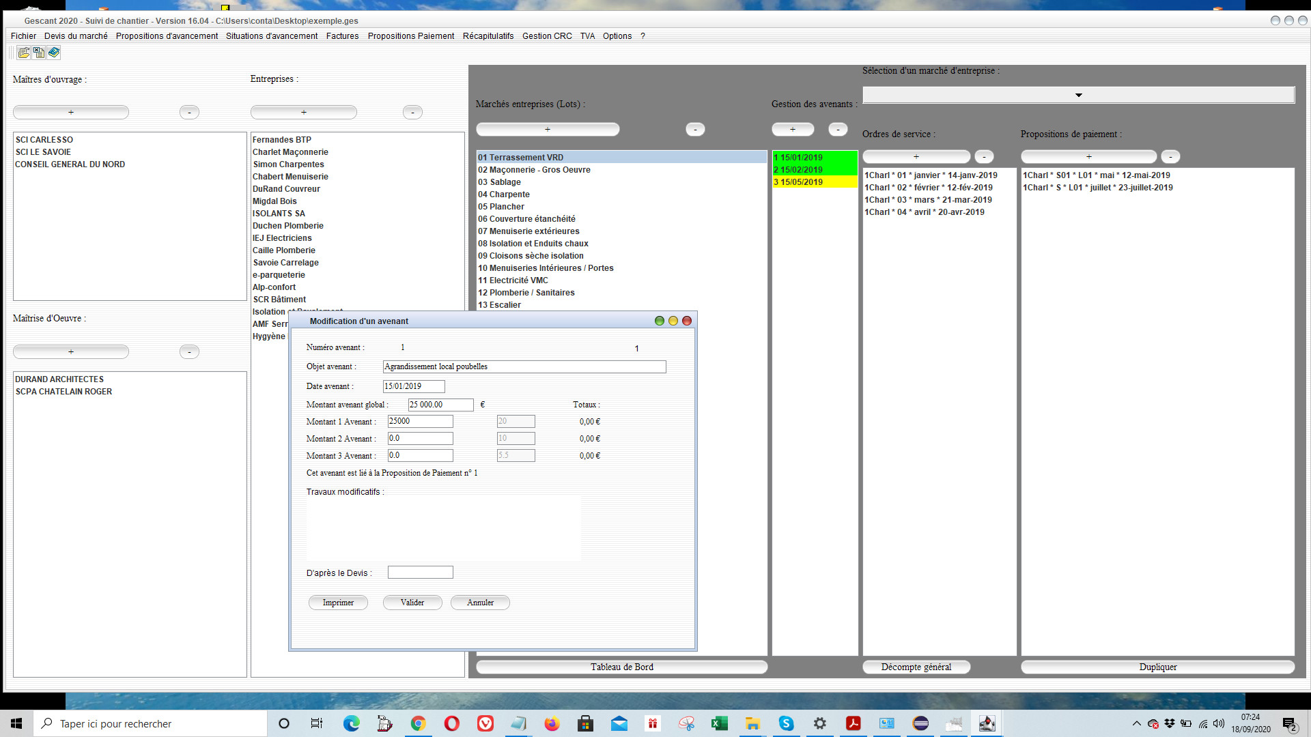Click Décompte général button
1311x737 pixels.
click(x=916, y=667)
